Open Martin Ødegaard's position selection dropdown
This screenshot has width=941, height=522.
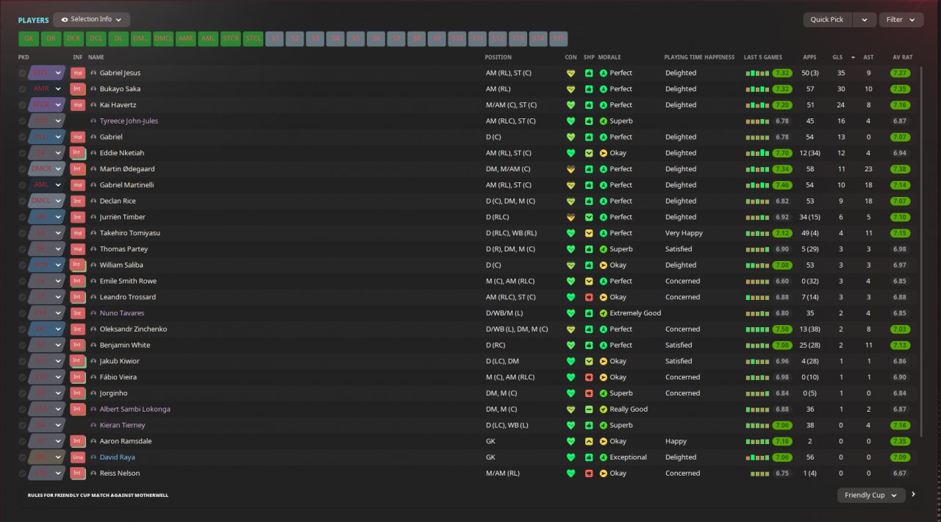click(x=47, y=169)
